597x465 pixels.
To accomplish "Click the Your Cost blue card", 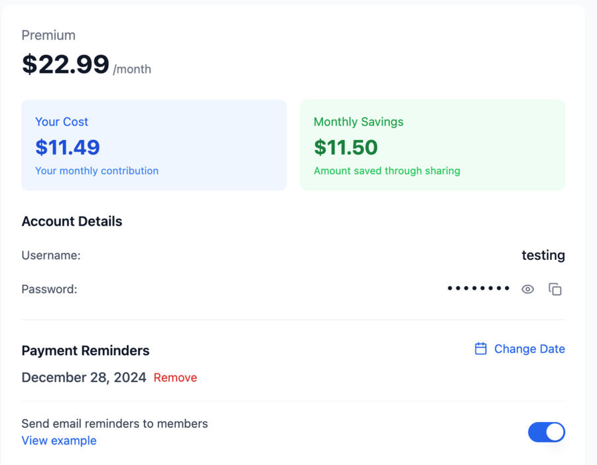I will tap(154, 145).
